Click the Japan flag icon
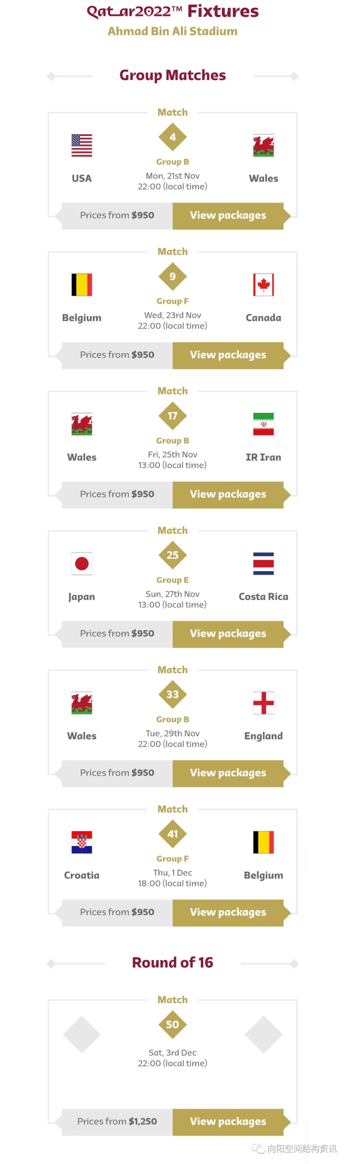348x1164 pixels. click(82, 564)
